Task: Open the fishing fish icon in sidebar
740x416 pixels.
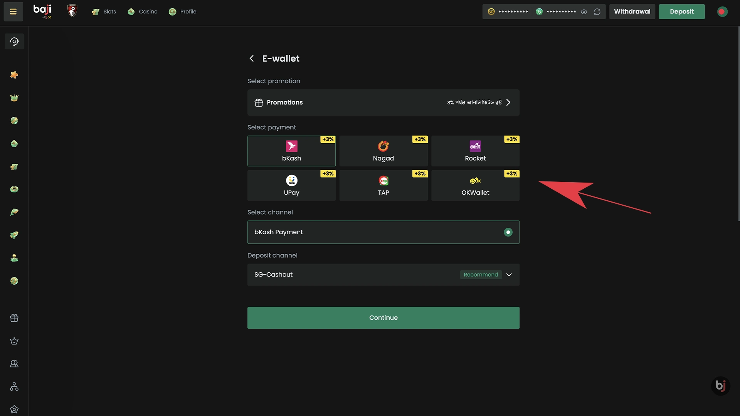Action: click(14, 212)
